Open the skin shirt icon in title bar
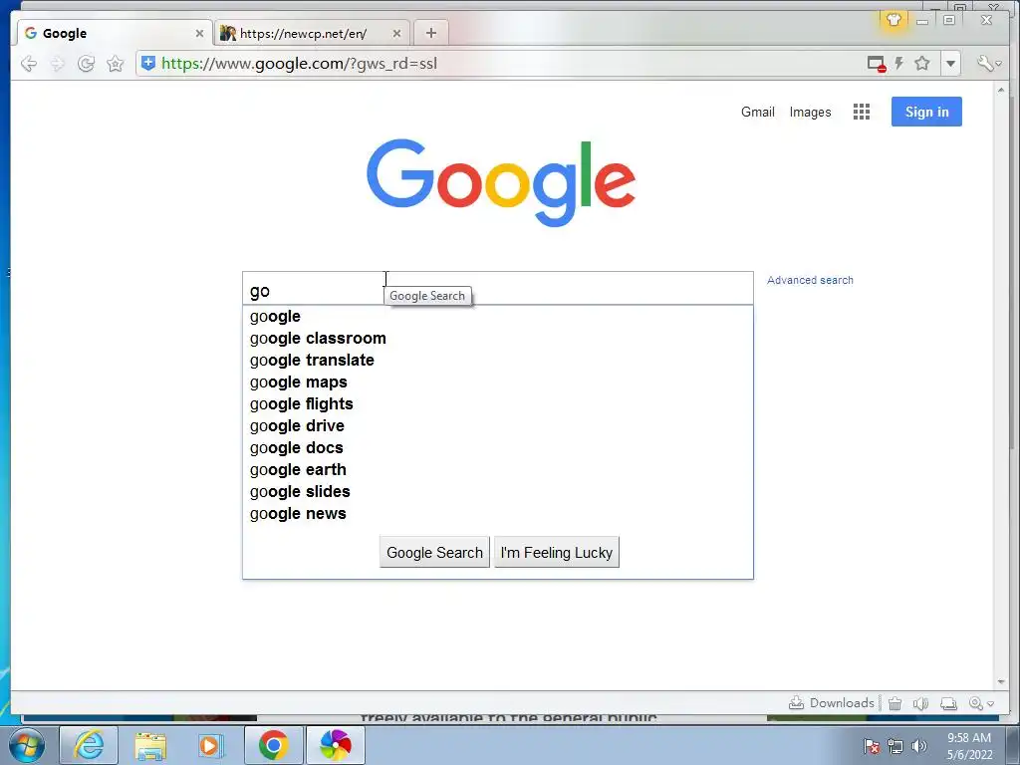The image size is (1020, 765). tap(893, 20)
